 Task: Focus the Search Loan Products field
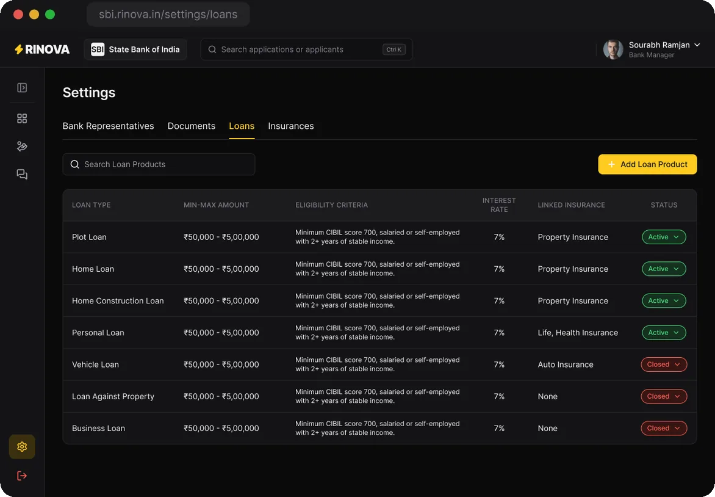pos(159,164)
